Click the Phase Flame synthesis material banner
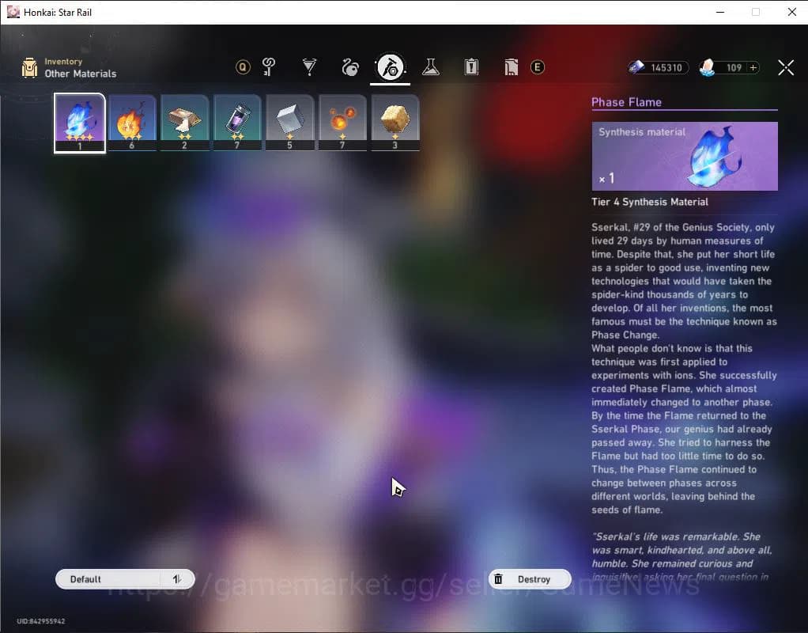 click(685, 156)
